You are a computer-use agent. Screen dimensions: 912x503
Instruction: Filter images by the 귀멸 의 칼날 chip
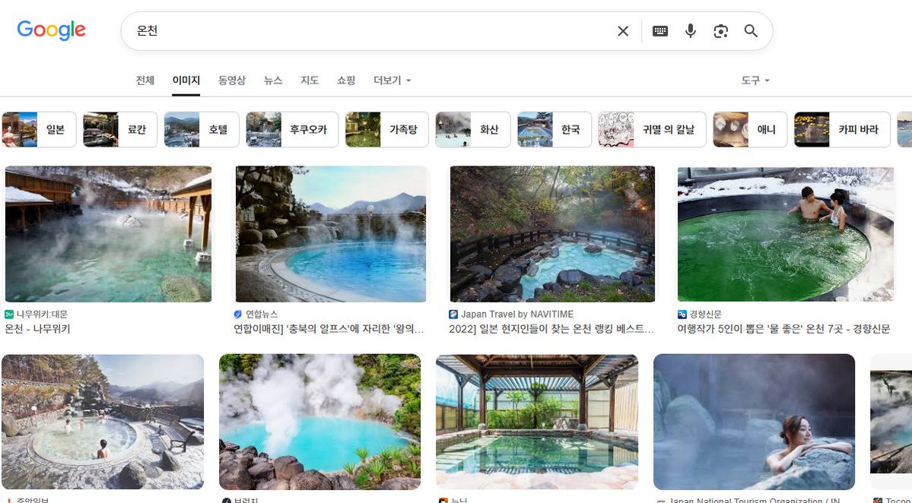(x=652, y=129)
